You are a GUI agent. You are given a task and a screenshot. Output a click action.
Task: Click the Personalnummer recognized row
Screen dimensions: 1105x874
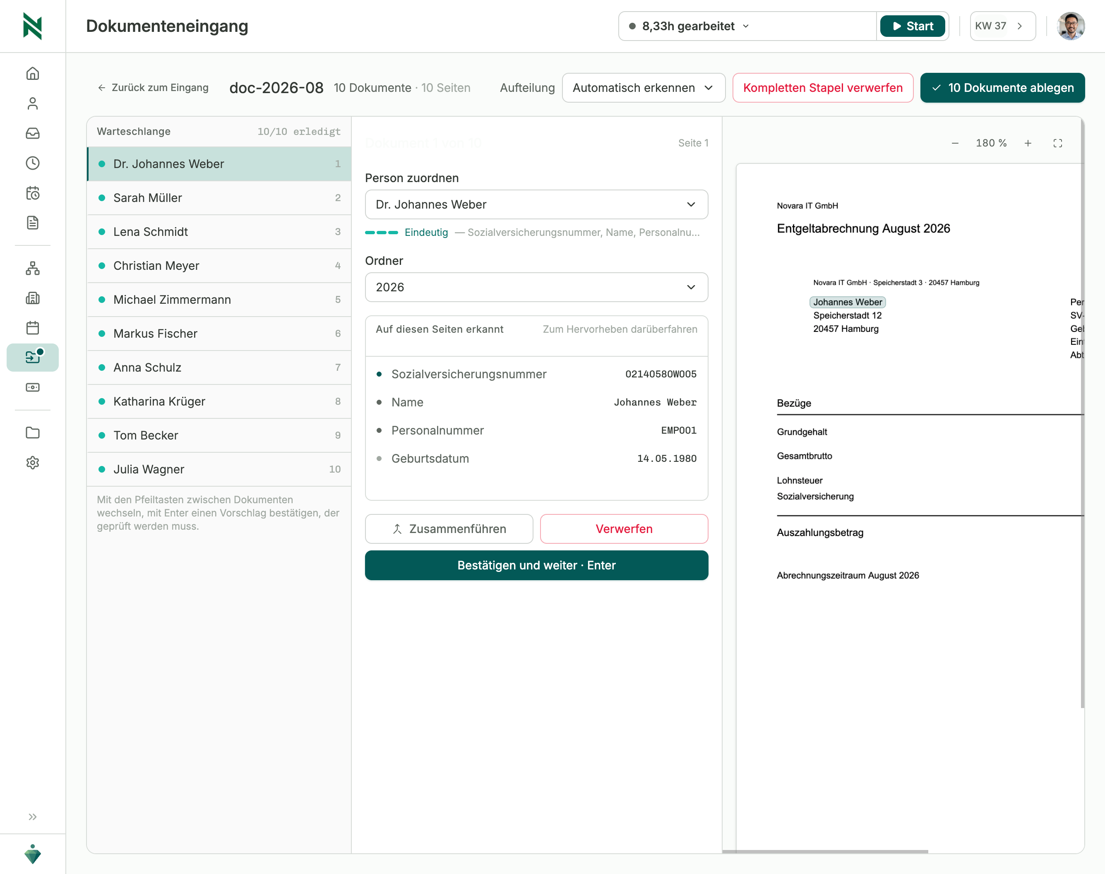536,431
